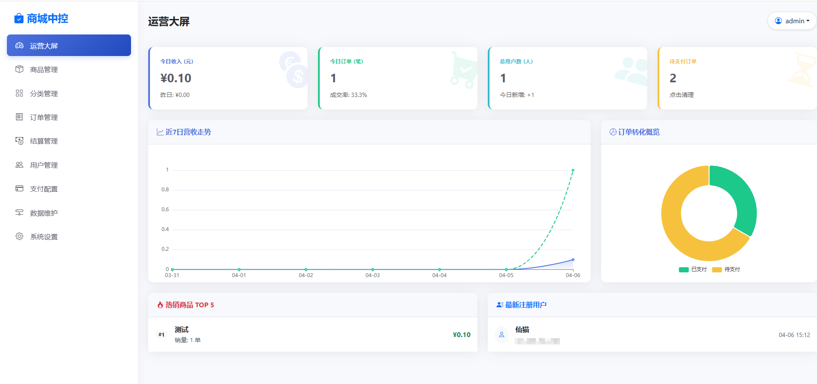
Task: Open the admin user dropdown
Action: coord(792,21)
